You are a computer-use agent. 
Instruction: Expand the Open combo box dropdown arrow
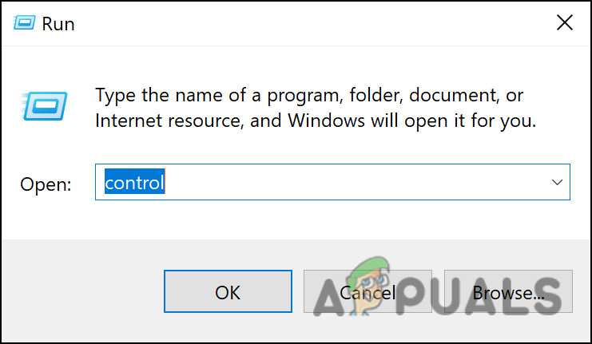tap(558, 183)
